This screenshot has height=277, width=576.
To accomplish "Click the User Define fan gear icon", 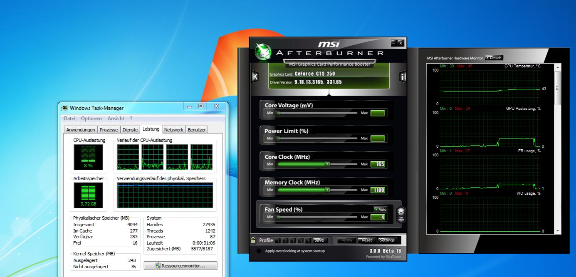I will pyautogui.click(x=401, y=215).
